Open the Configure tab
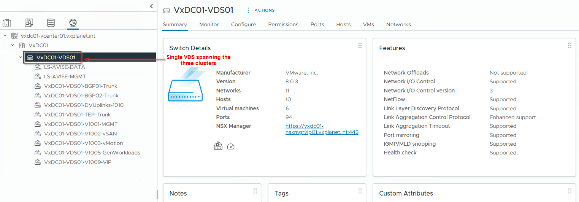The width and height of the screenshot is (579, 202). pos(244,24)
